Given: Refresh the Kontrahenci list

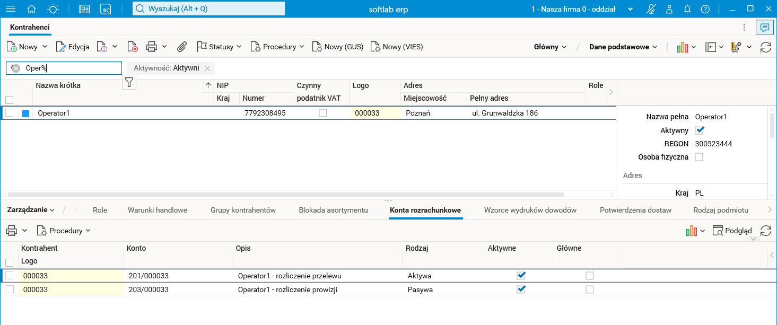Looking at the screenshot, I should point(765,47).
